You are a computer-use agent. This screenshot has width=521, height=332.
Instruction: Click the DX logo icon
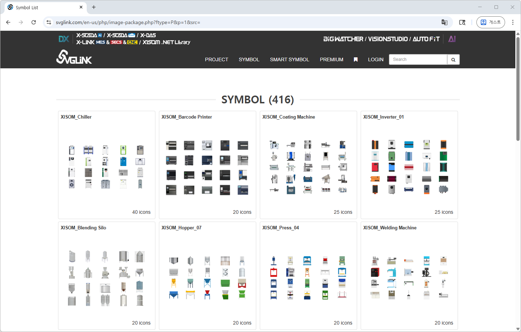[x=64, y=39]
